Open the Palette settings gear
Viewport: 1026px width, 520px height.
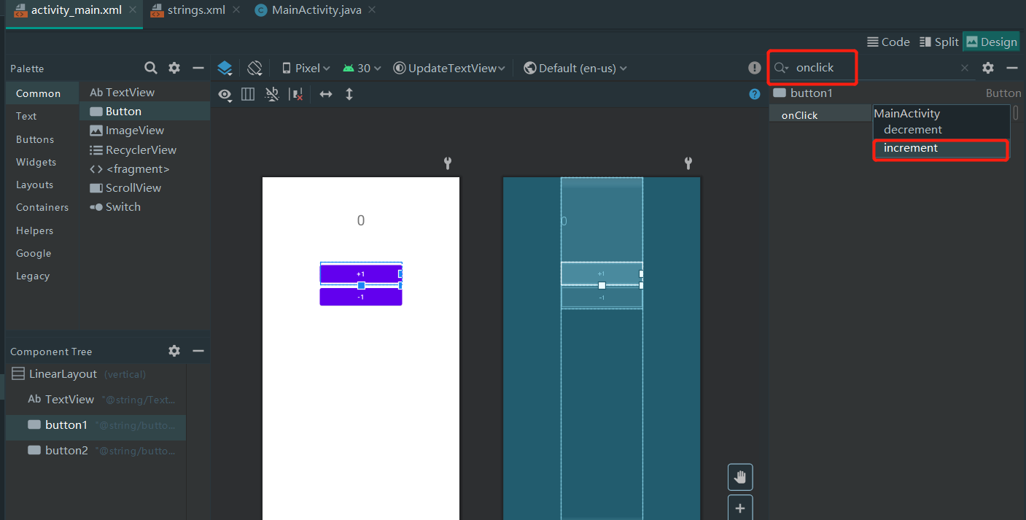(174, 68)
